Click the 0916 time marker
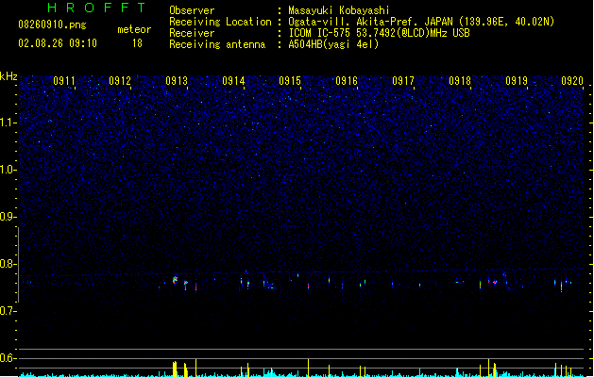Image resolution: width=594 pixels, height=377 pixels. point(347,81)
